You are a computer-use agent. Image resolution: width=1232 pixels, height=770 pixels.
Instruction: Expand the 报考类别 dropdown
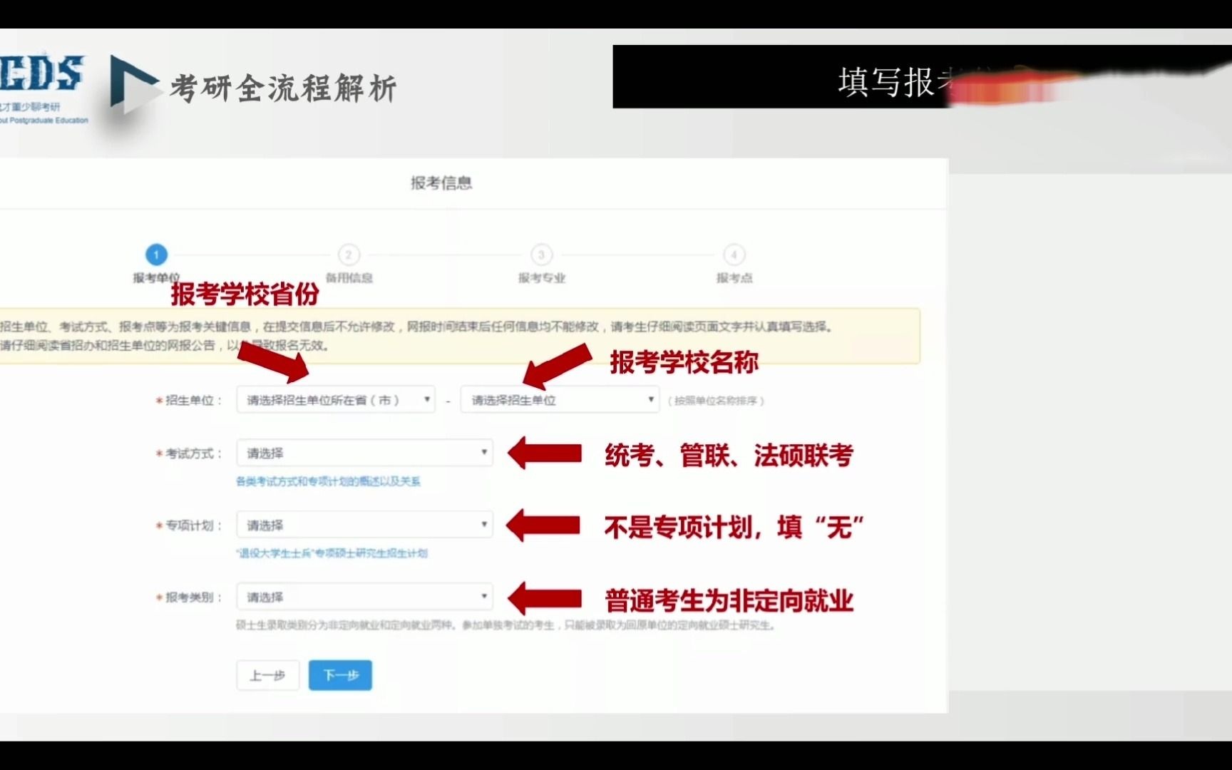(364, 597)
